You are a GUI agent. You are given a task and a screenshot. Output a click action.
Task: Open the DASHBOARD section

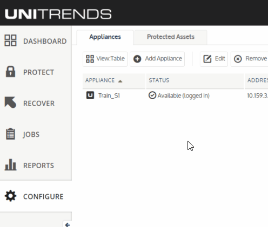(x=36, y=41)
